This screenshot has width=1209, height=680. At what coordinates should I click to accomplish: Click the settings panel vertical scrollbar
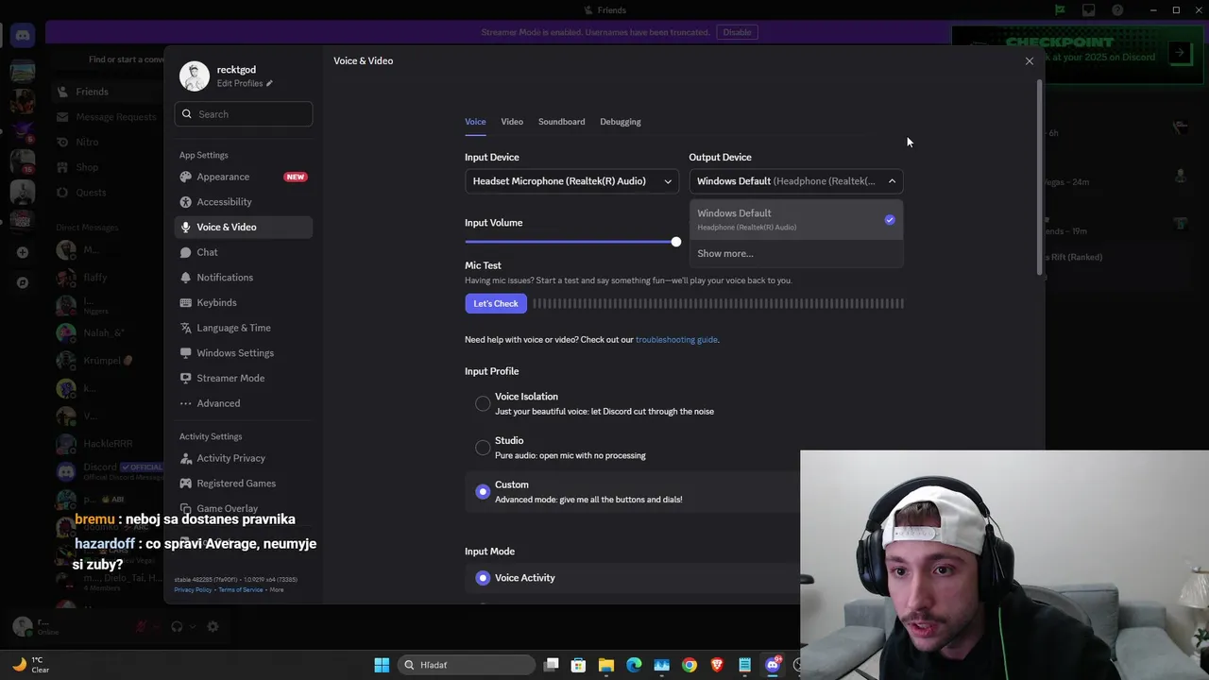coord(1040,178)
